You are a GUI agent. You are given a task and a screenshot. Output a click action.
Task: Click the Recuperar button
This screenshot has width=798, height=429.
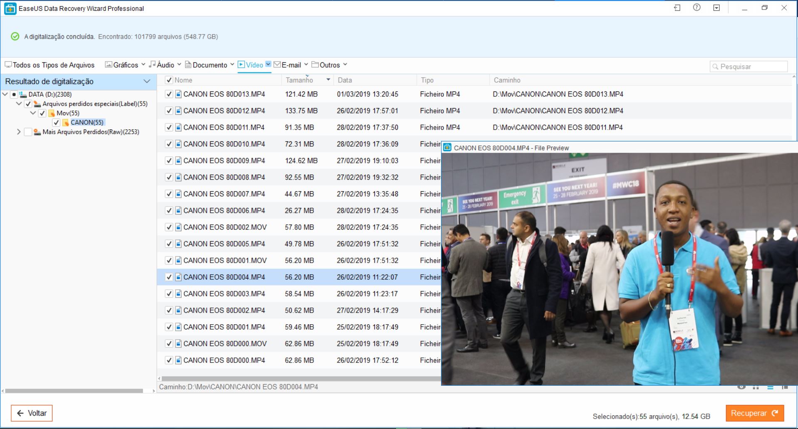[755, 413]
